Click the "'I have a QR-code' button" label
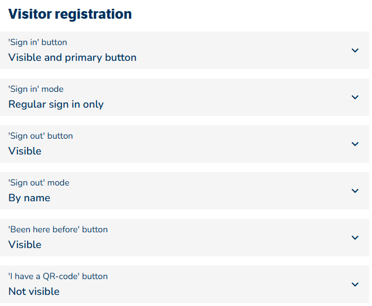 (x=58, y=276)
